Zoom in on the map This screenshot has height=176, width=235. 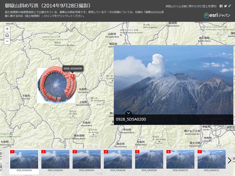[x=7, y=29]
